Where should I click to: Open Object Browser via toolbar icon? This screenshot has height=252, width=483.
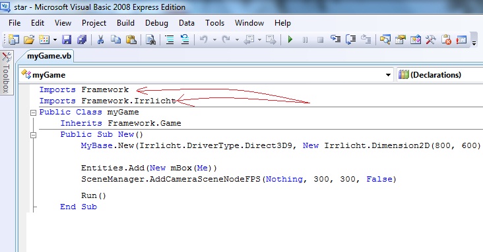point(416,39)
